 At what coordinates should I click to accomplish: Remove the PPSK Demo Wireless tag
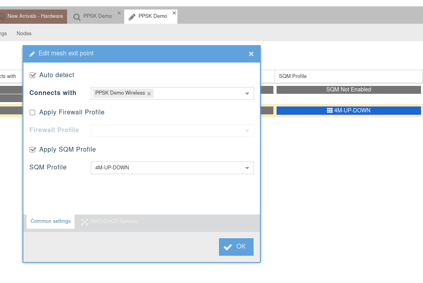click(x=149, y=94)
